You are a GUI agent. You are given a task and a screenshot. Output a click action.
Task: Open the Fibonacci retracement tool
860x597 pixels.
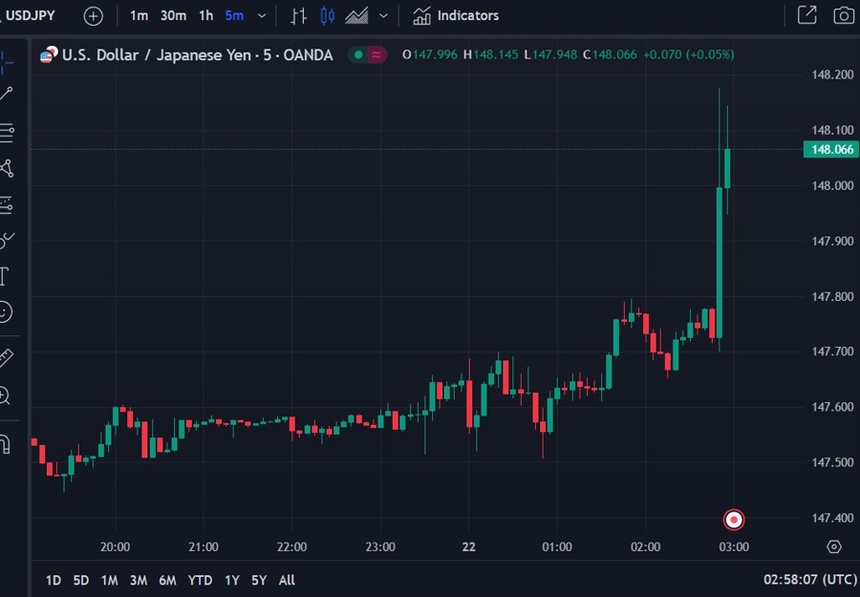tap(7, 133)
